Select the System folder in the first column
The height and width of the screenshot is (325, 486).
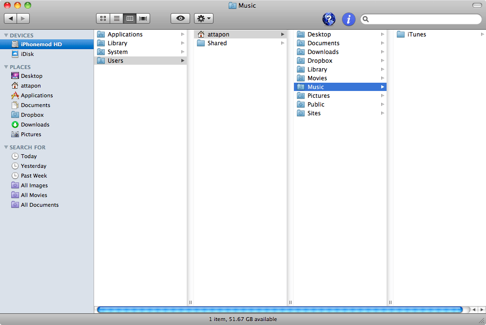(140, 52)
